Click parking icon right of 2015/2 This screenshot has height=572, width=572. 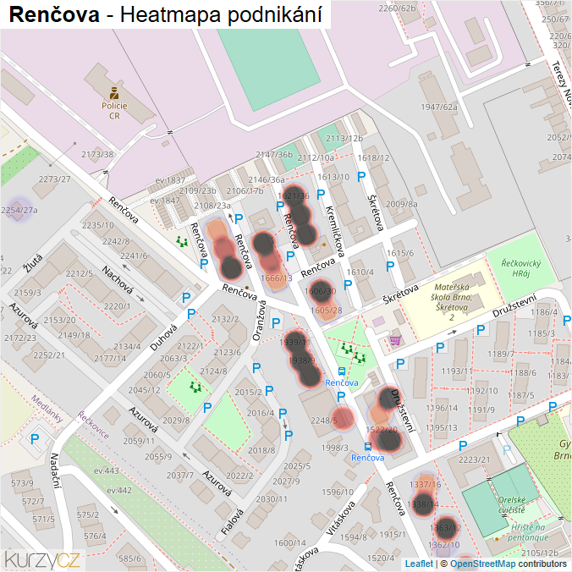pyautogui.click(x=269, y=391)
